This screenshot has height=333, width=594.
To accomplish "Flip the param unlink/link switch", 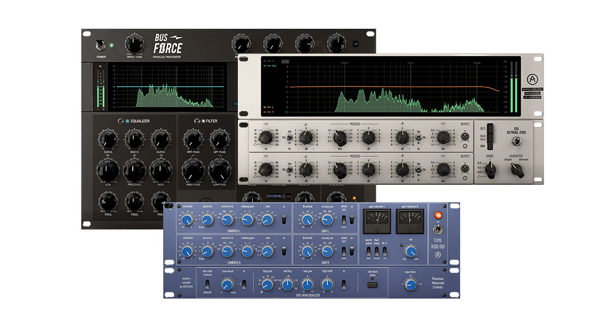I will click(x=369, y=251).
